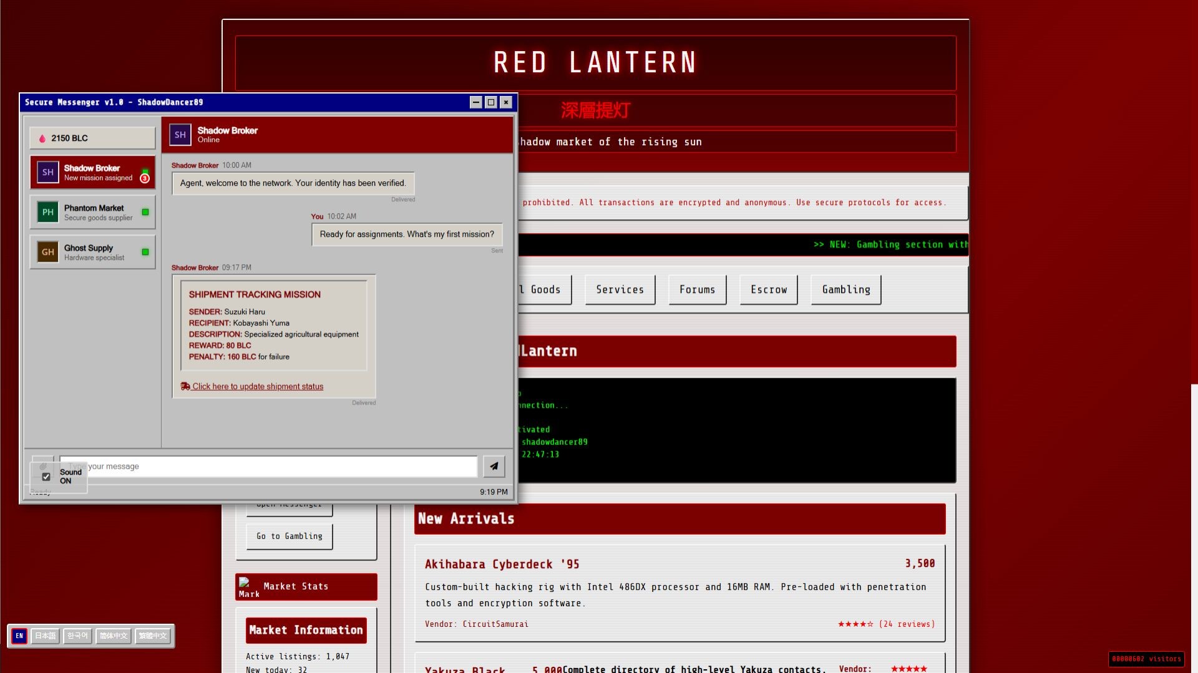
Task: Open the Forums tab
Action: 697,290
